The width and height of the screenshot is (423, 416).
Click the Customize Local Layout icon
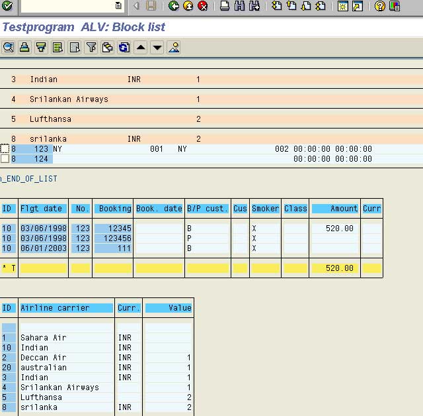click(395, 6)
